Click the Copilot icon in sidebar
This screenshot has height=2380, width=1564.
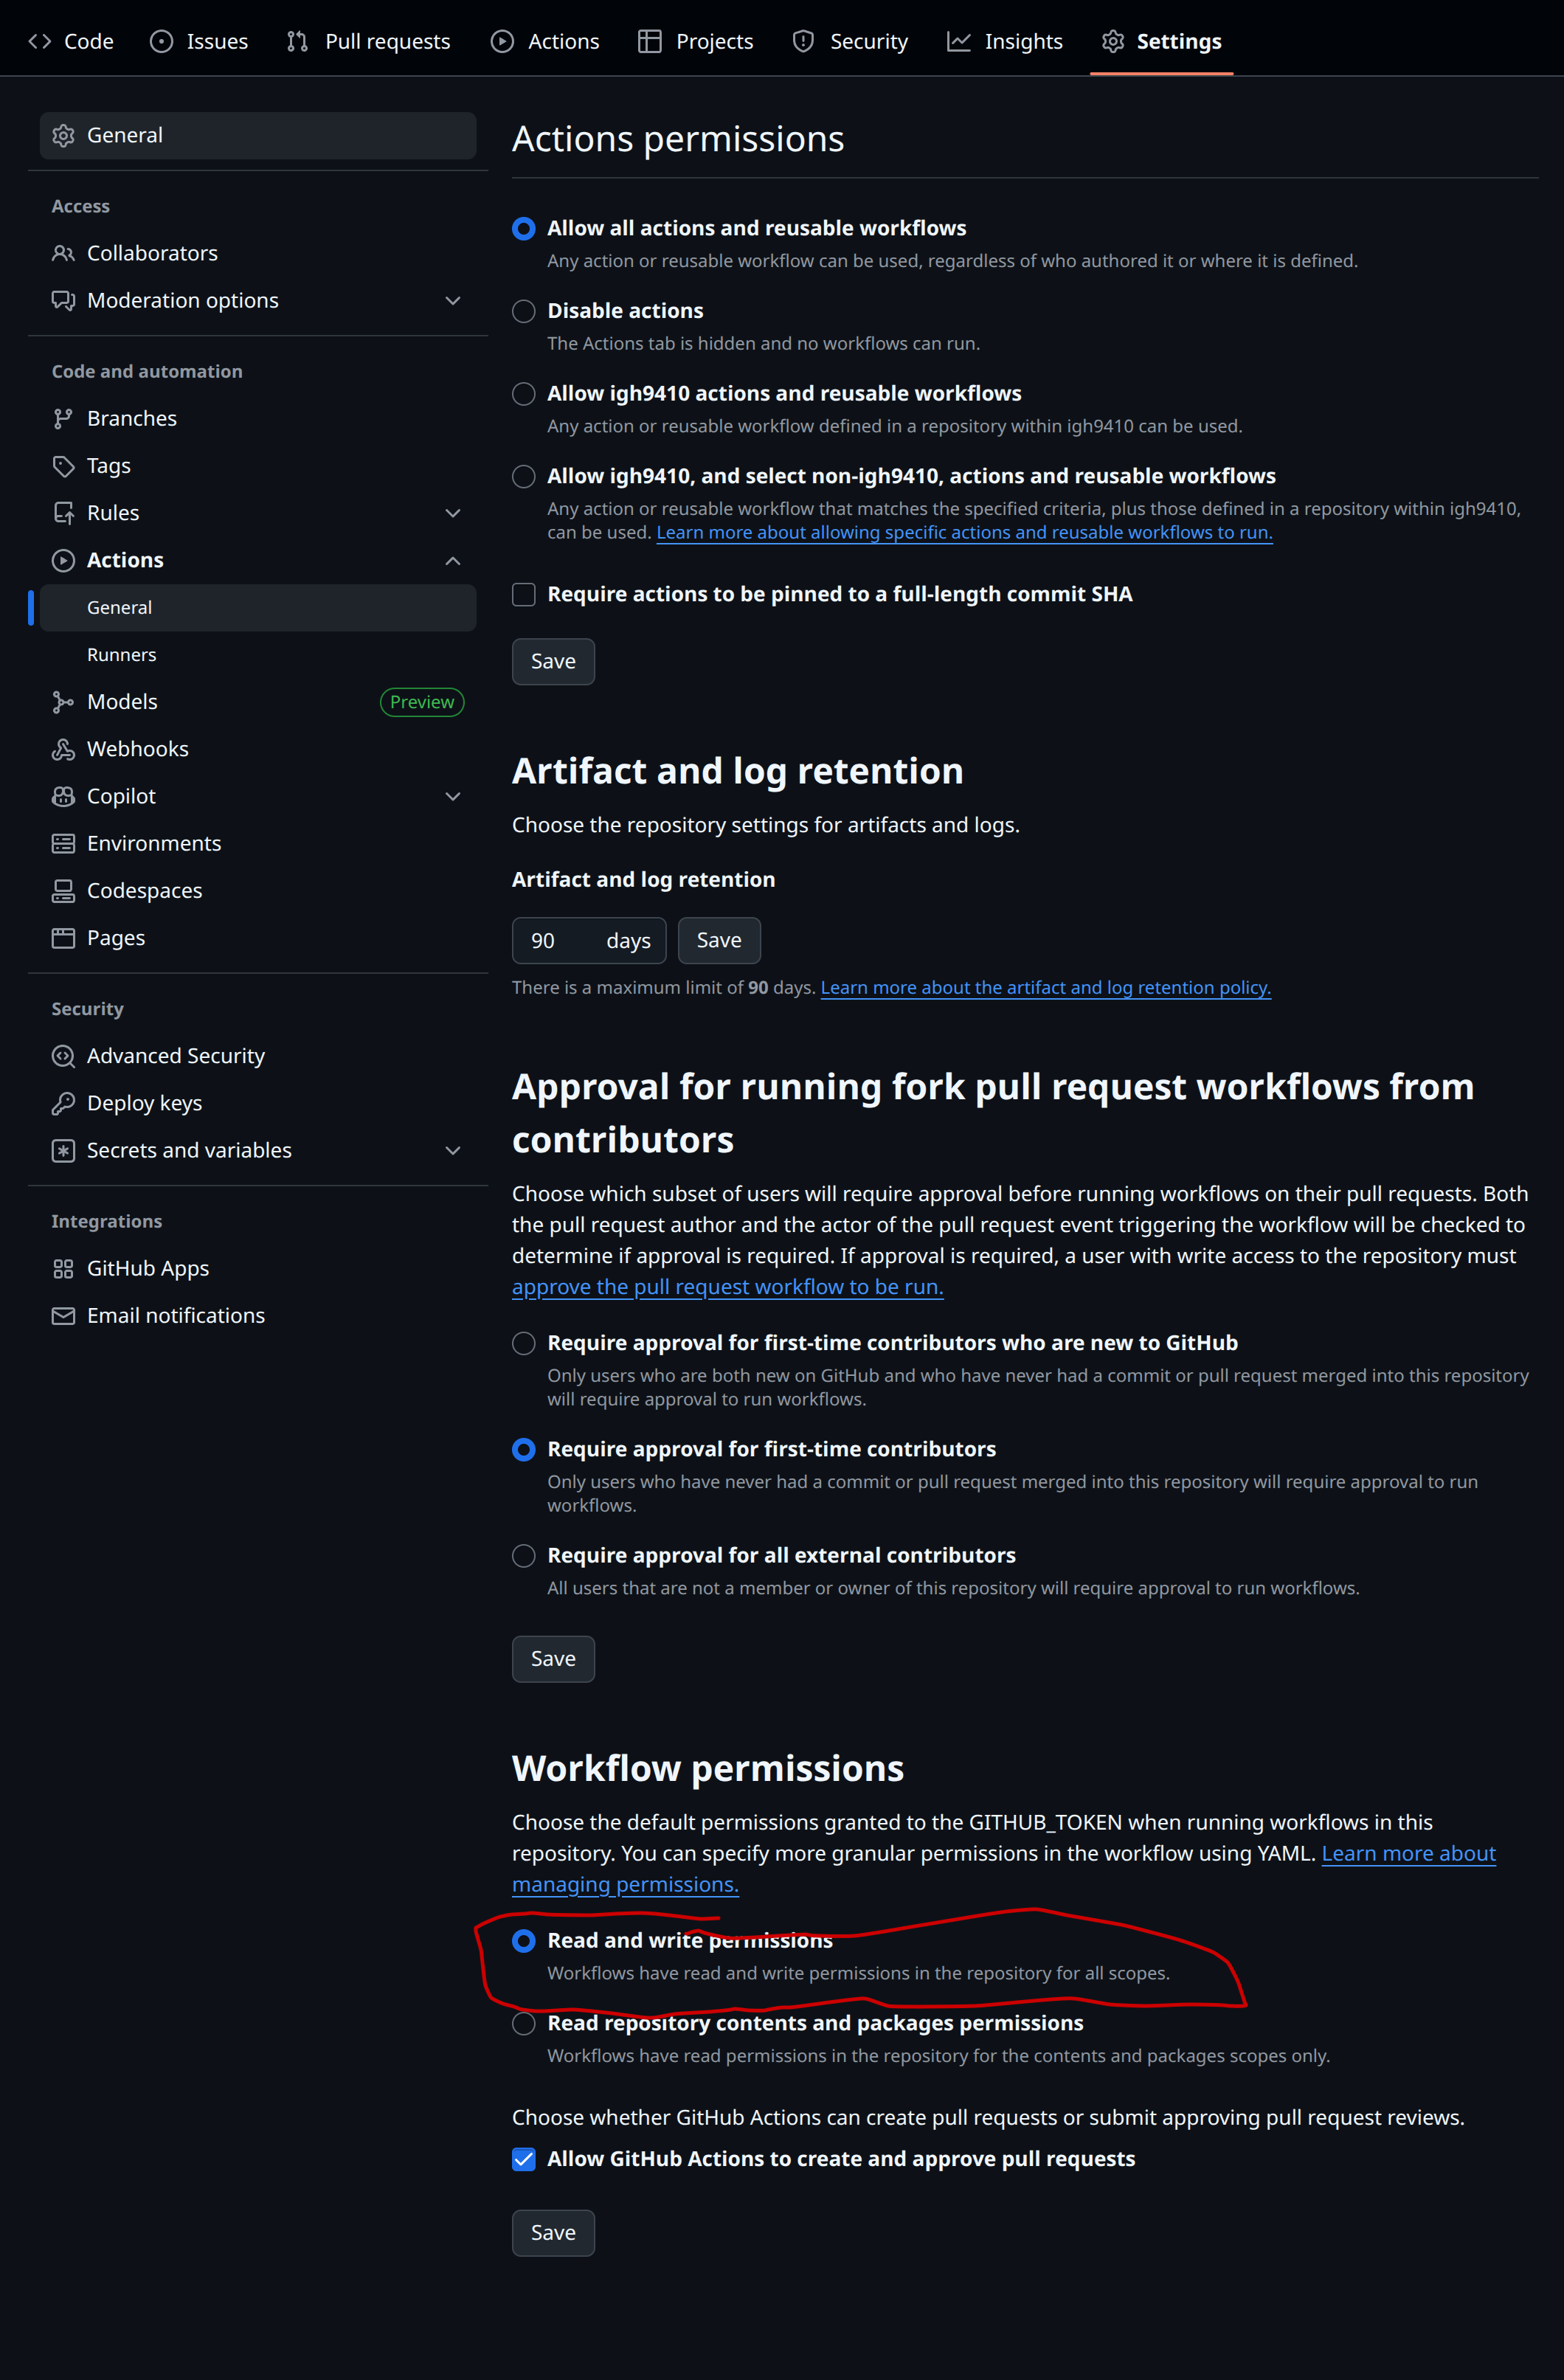click(63, 796)
